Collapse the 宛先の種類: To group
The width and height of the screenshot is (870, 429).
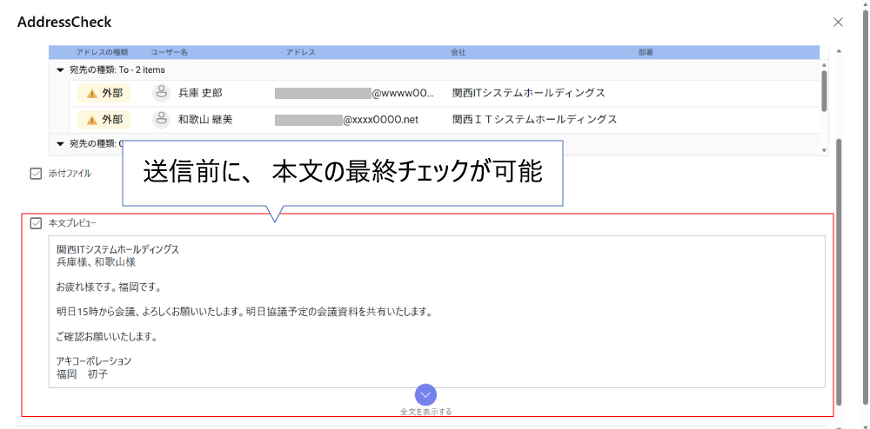click(x=60, y=69)
